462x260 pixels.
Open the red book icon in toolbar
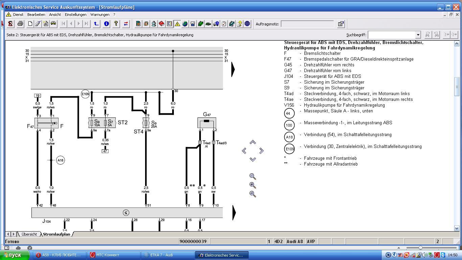pyautogui.click(x=162, y=24)
